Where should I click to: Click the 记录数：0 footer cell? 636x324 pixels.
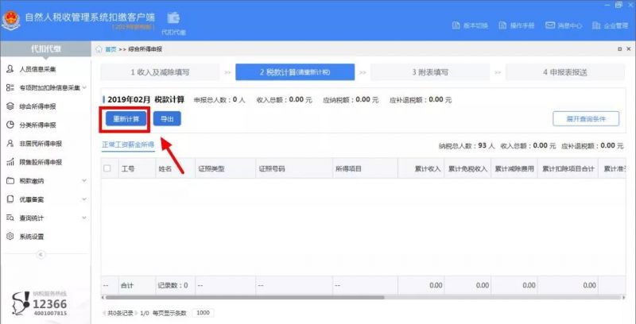pyautogui.click(x=175, y=286)
